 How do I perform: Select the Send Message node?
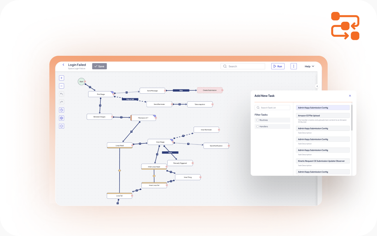(x=152, y=91)
